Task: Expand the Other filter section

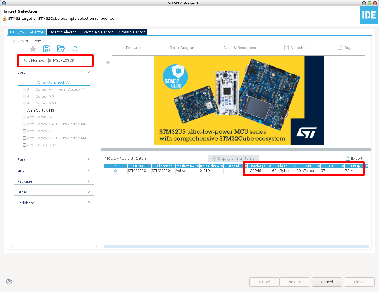Action: (89, 192)
